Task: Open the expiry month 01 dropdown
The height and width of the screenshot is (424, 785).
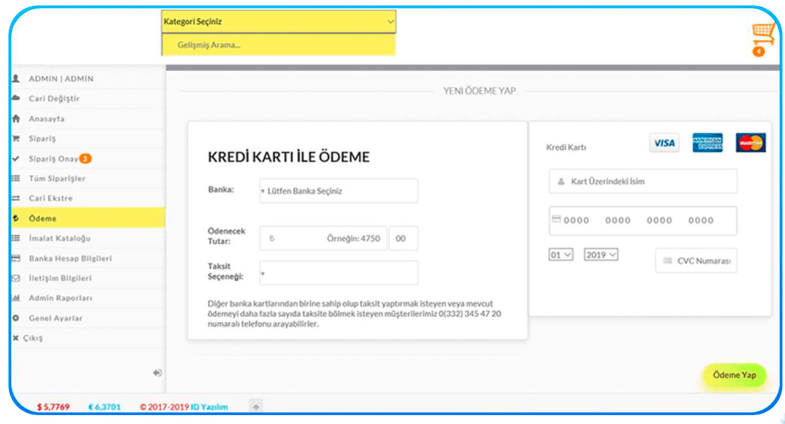Action: tap(561, 255)
